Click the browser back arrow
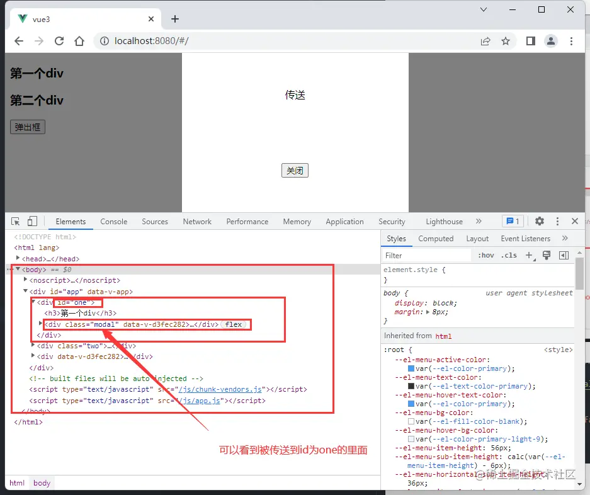The width and height of the screenshot is (590, 495). 19,41
